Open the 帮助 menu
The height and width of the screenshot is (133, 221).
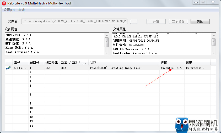click(x=21, y=10)
